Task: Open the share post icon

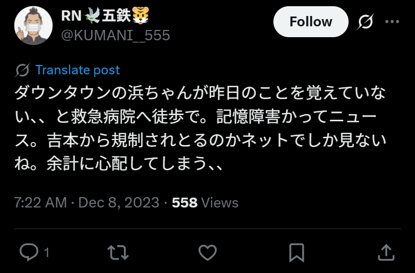Action: pyautogui.click(x=386, y=252)
